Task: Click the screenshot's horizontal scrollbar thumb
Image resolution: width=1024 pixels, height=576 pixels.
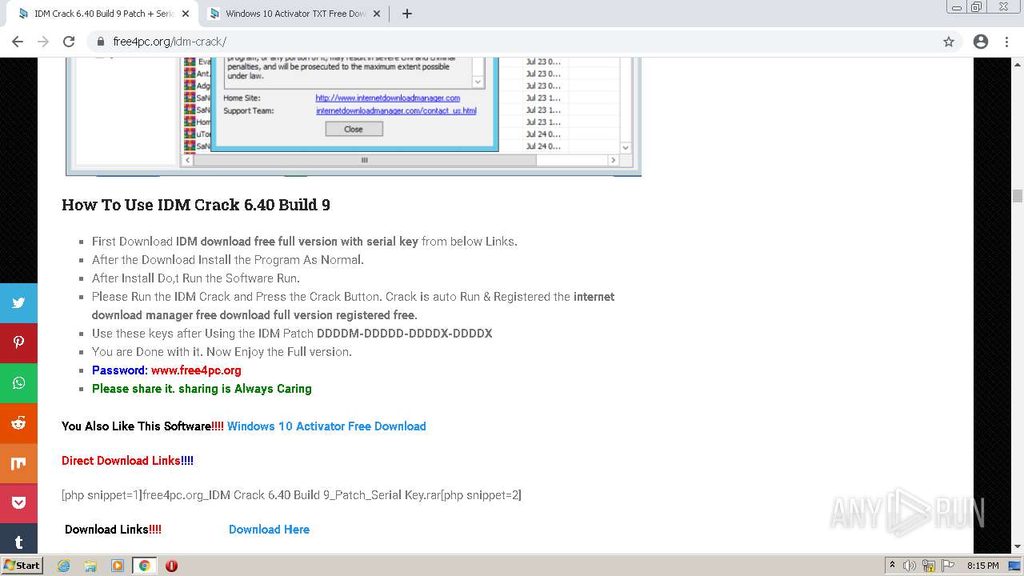Action: pyautogui.click(x=364, y=160)
